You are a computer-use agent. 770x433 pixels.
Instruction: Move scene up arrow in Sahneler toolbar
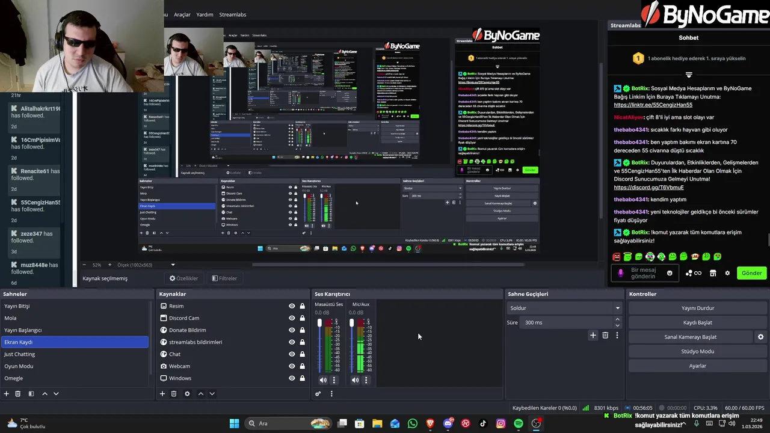pyautogui.click(x=45, y=393)
